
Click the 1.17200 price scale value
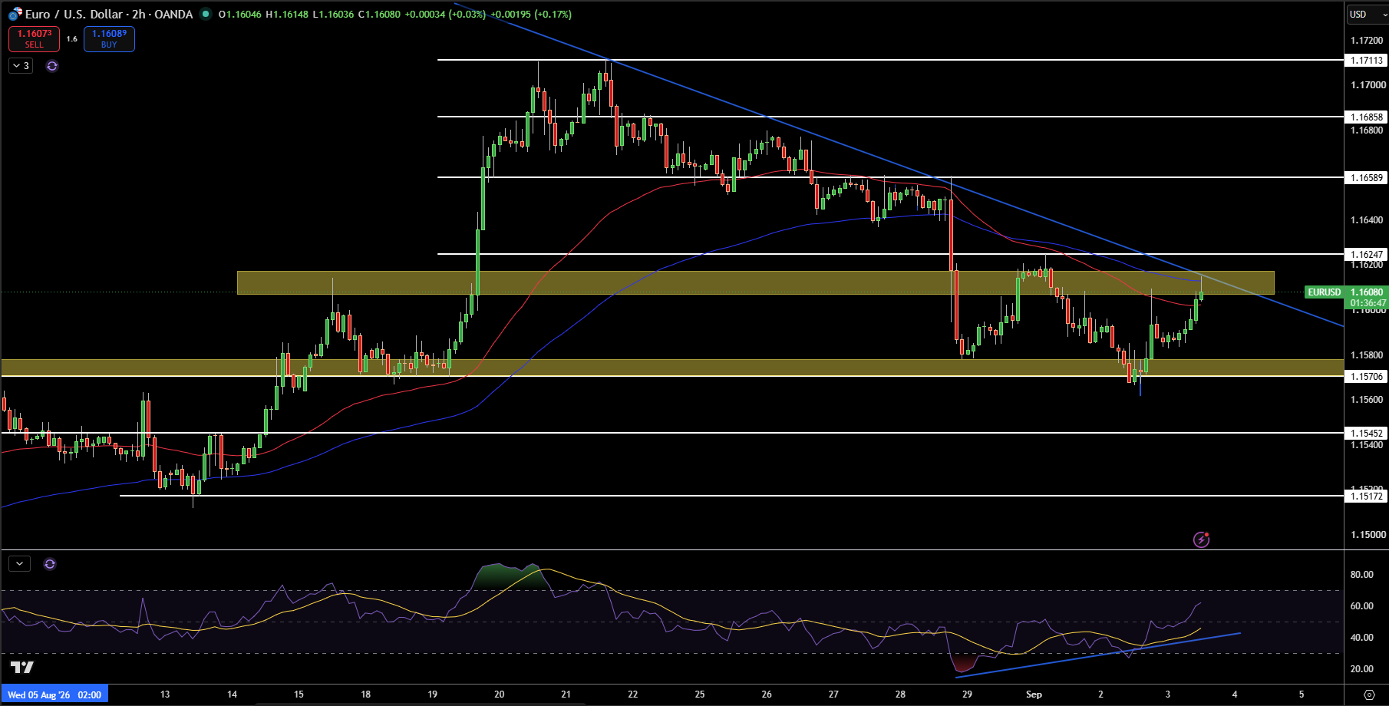(1368, 41)
